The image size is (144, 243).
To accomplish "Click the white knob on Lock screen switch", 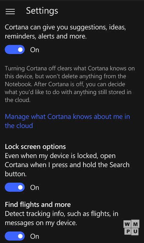I will point(20,187).
